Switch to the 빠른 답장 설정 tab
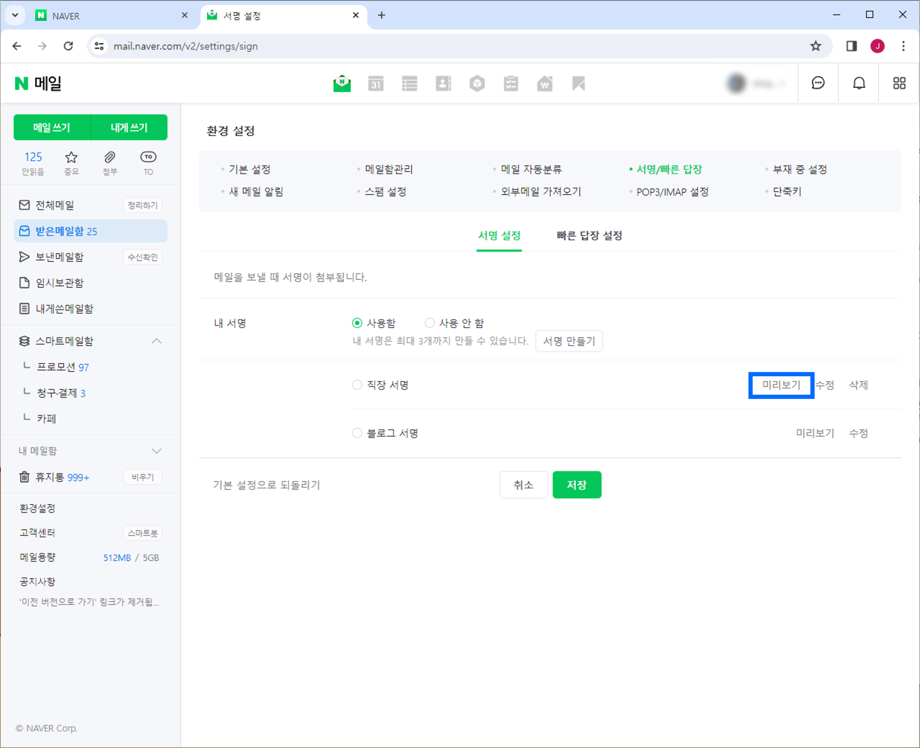920x748 pixels. 589,236
